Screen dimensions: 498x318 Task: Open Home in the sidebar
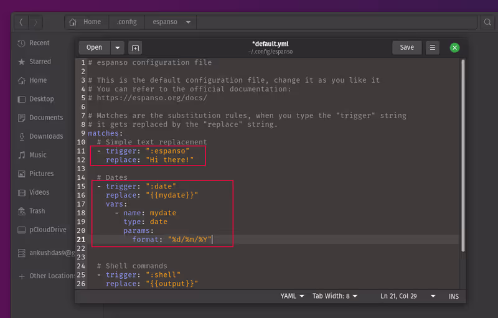pos(38,80)
